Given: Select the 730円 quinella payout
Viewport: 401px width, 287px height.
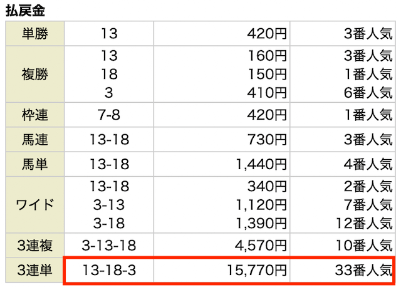Looking at the screenshot, I should (267, 140).
